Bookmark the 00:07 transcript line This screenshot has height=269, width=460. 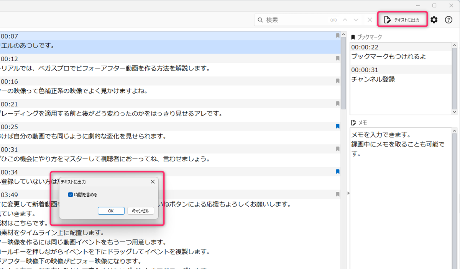pos(337,36)
